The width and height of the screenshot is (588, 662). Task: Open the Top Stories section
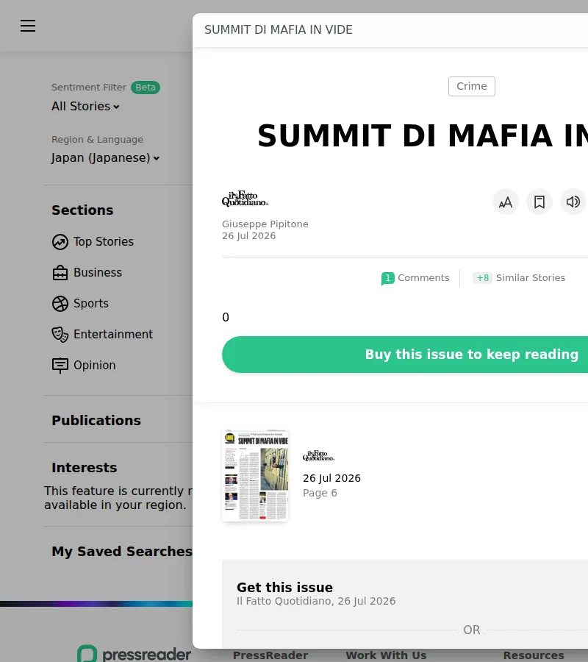coord(93,241)
